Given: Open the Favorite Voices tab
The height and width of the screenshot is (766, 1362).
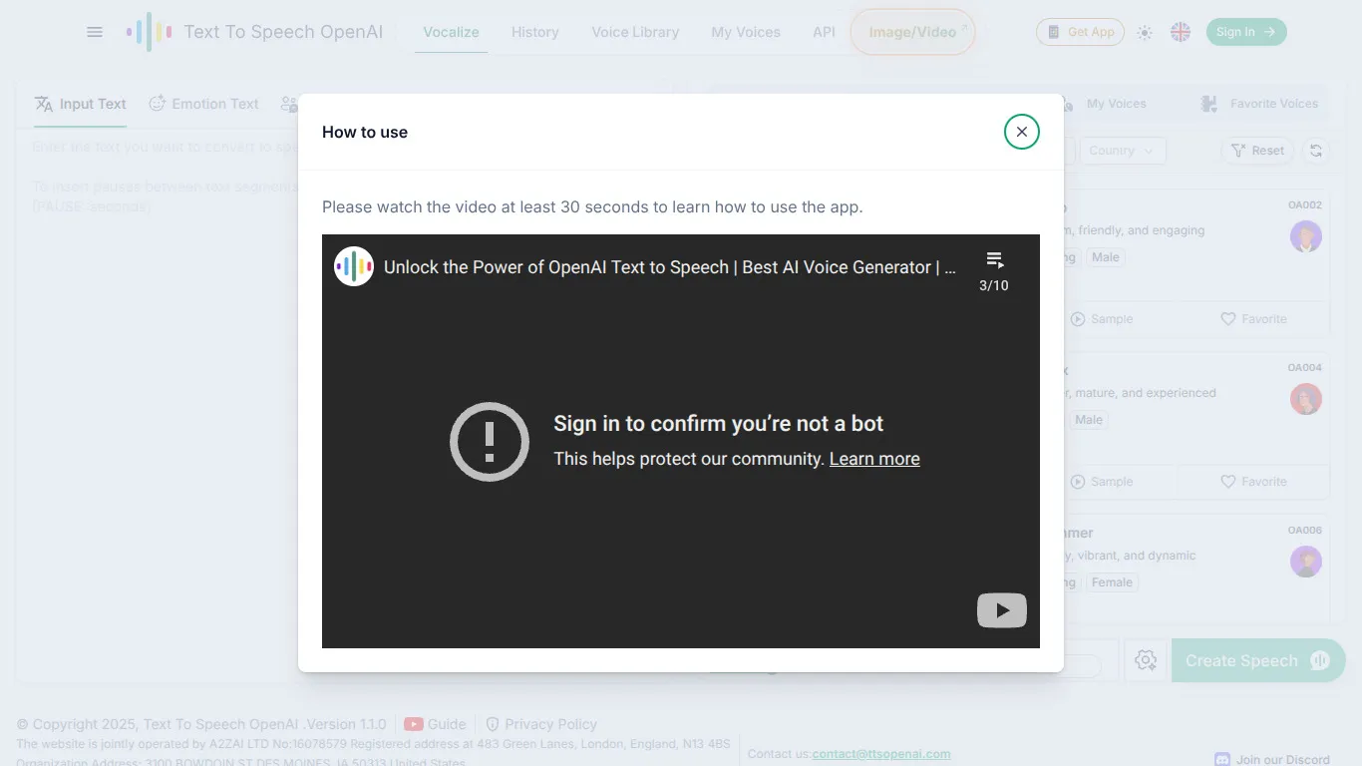Looking at the screenshot, I should tap(1260, 104).
